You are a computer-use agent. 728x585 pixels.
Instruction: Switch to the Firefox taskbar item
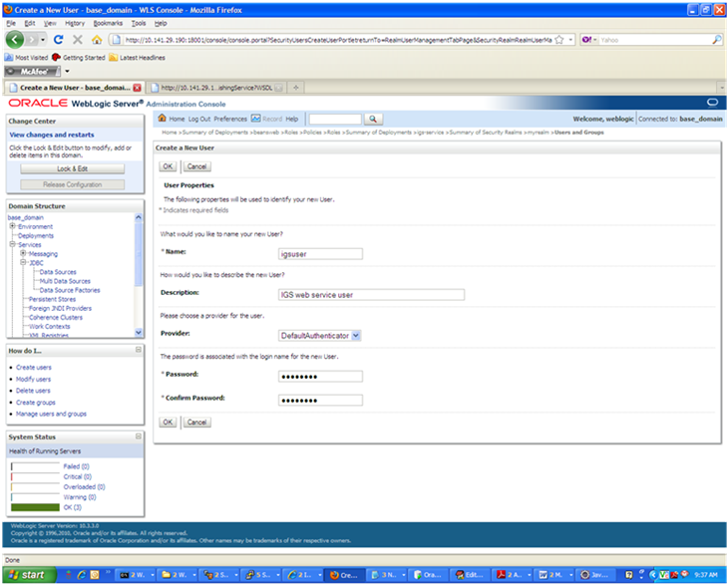click(344, 575)
